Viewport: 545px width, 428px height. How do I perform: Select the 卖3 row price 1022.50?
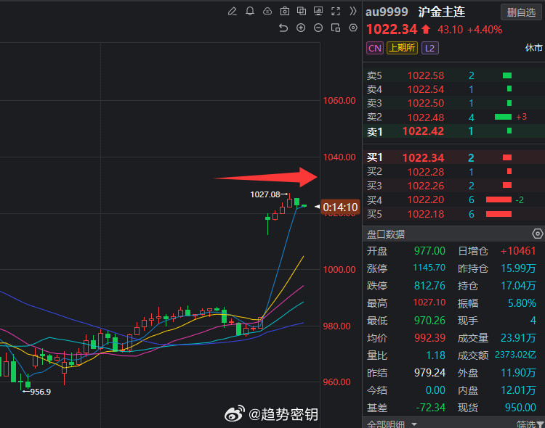tap(425, 103)
